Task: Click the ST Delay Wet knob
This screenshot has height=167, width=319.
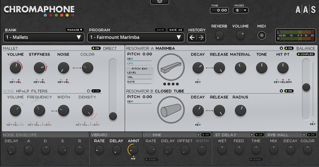Action: click(222, 150)
